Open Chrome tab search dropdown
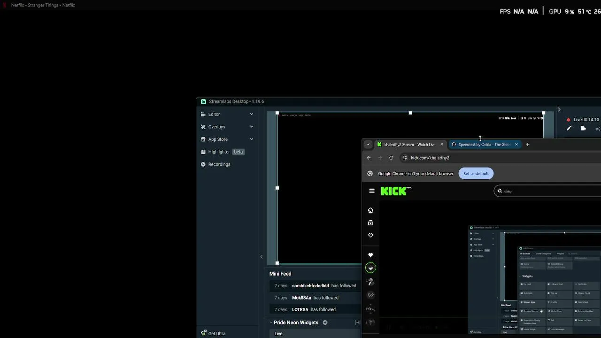 tap(368, 145)
